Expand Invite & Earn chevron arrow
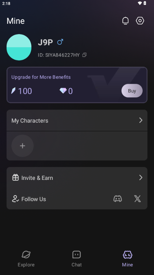This screenshot has height=275, width=154. [141, 178]
